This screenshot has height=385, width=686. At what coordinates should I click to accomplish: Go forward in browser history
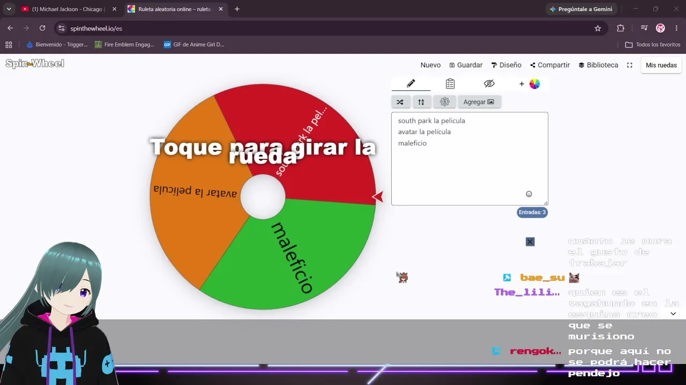(26, 28)
